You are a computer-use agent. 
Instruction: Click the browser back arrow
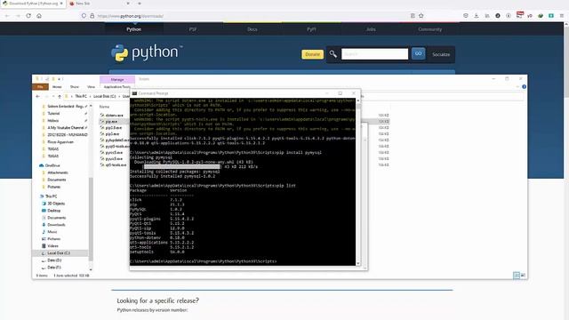pos(7,16)
